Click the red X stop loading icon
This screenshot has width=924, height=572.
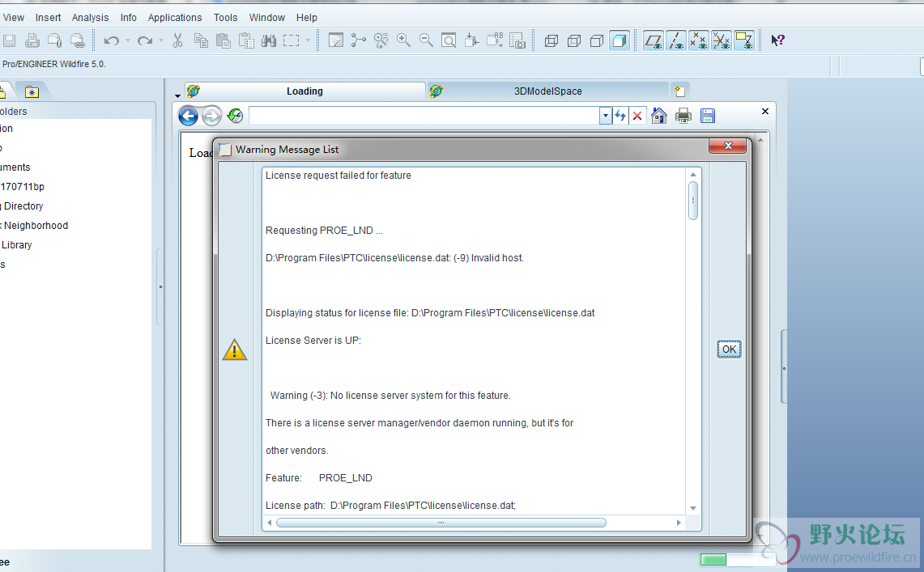click(637, 116)
